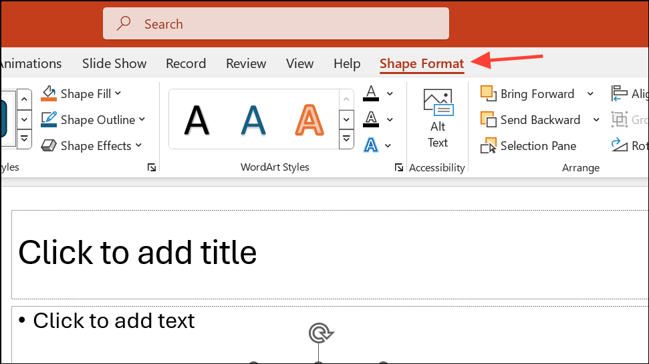This screenshot has width=649, height=364.
Task: Open the Review tab
Action: click(246, 63)
